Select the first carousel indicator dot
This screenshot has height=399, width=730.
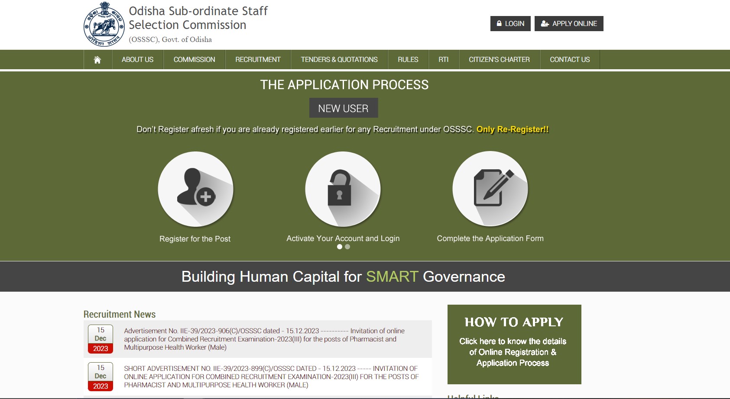coord(339,247)
